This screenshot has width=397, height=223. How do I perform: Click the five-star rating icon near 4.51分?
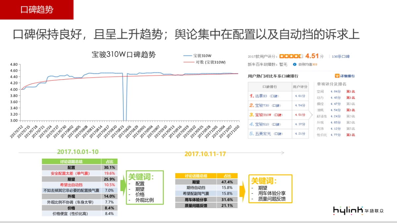[292, 56]
